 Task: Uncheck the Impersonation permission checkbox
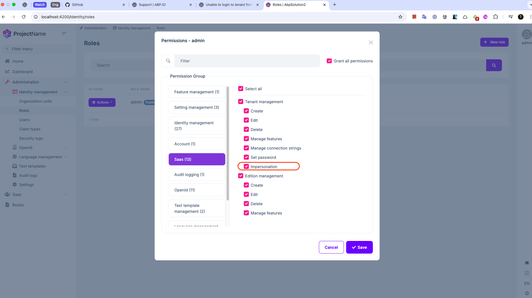(x=246, y=166)
